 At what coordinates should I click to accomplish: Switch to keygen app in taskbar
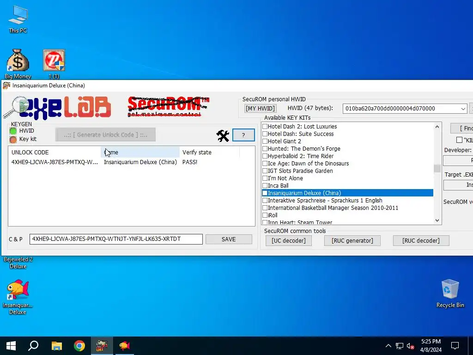click(102, 346)
